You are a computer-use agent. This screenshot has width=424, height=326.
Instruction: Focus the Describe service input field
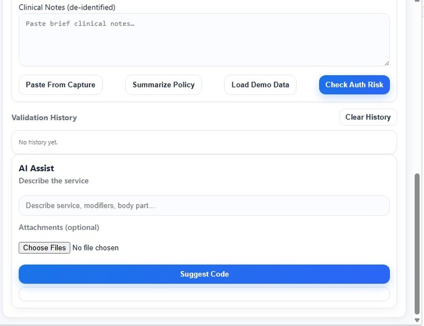pos(204,205)
